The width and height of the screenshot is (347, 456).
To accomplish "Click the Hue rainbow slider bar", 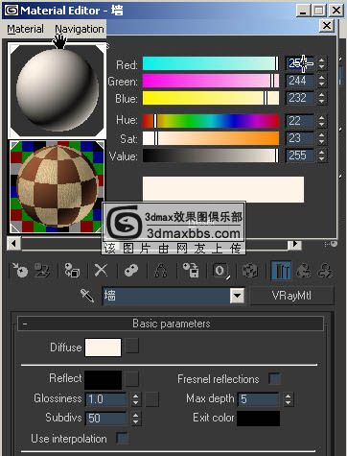I will click(211, 121).
